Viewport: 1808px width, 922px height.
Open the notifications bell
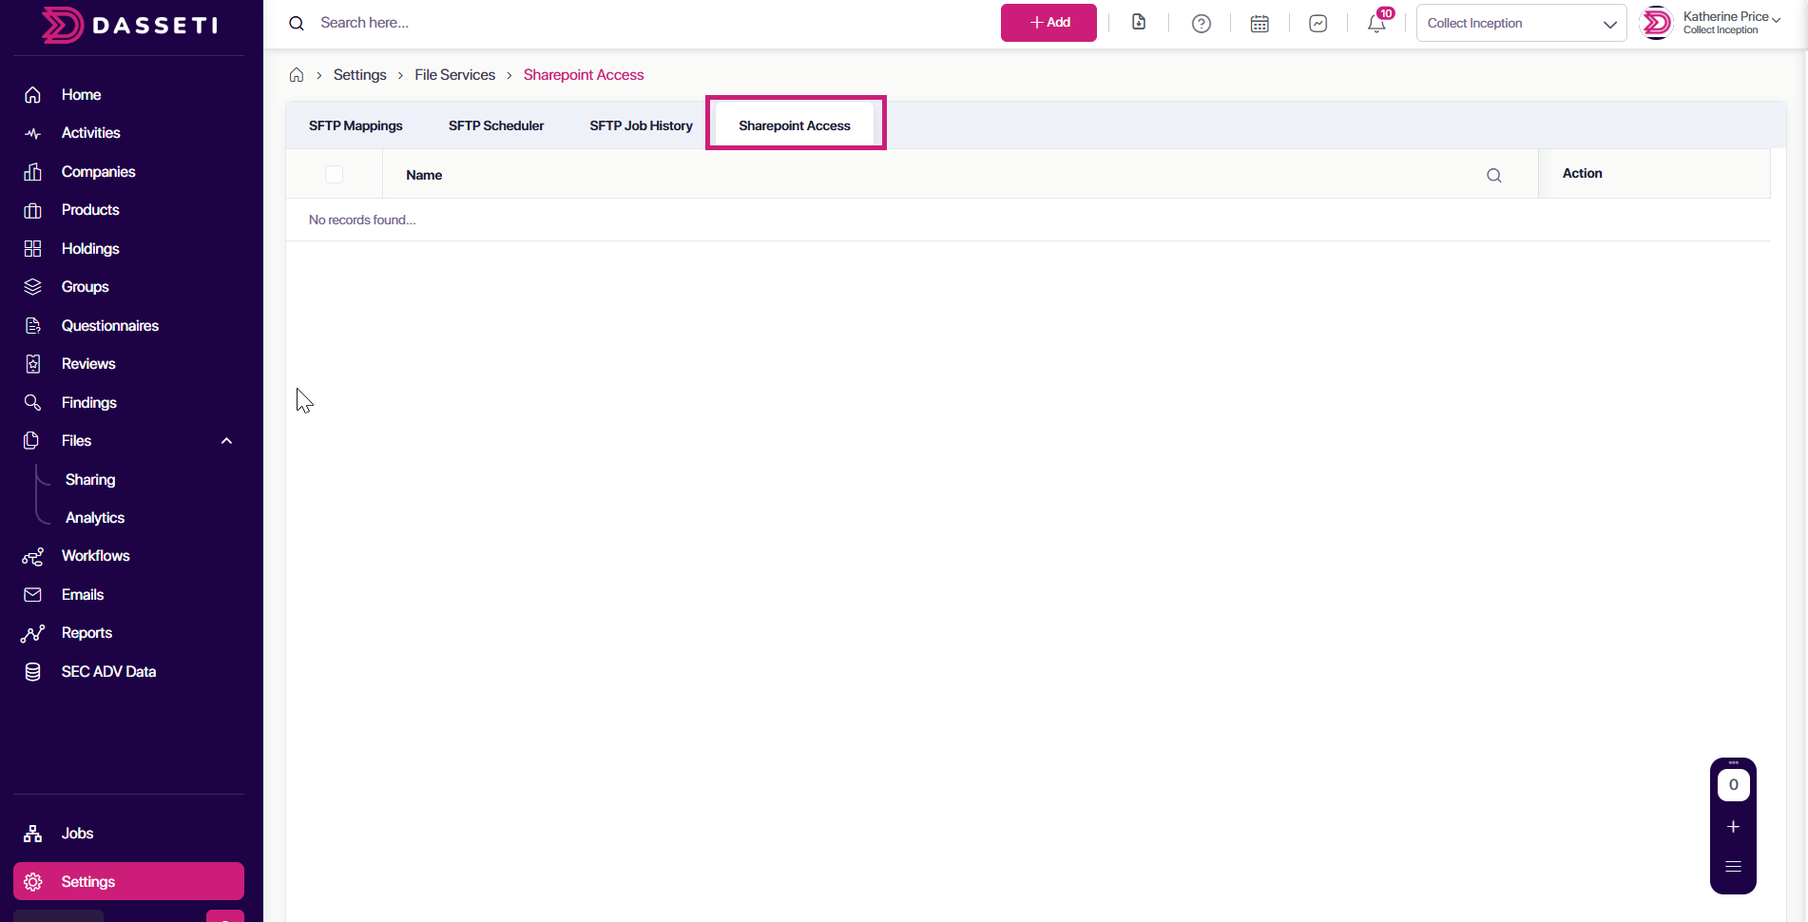point(1376,24)
